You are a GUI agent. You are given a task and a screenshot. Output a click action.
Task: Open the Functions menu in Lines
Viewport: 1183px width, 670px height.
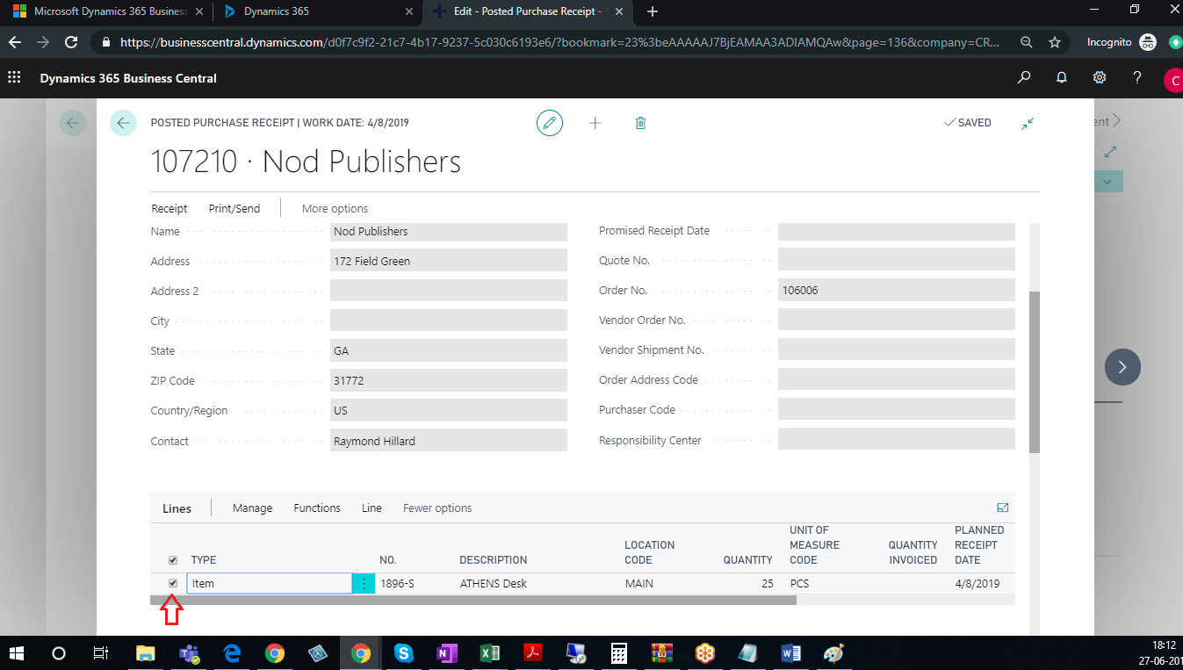(317, 508)
